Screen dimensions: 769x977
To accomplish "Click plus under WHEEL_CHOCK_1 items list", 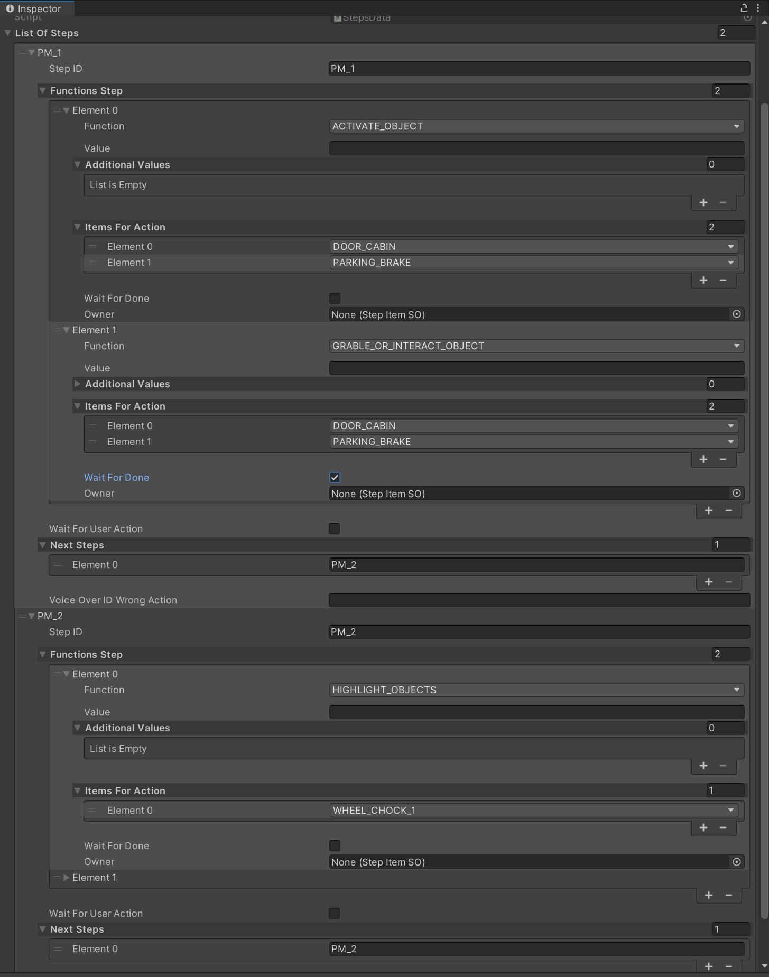I will point(703,827).
